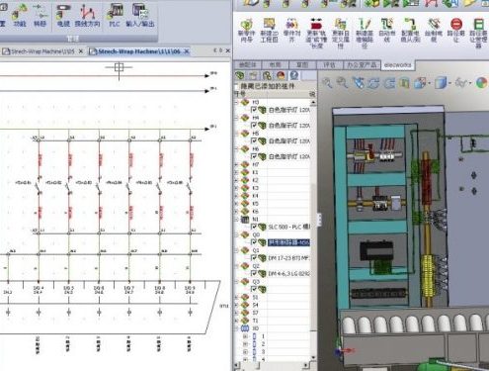This screenshot has height=371, width=489.
Task: Click the PLC icon in the ribbon
Action: [115, 15]
